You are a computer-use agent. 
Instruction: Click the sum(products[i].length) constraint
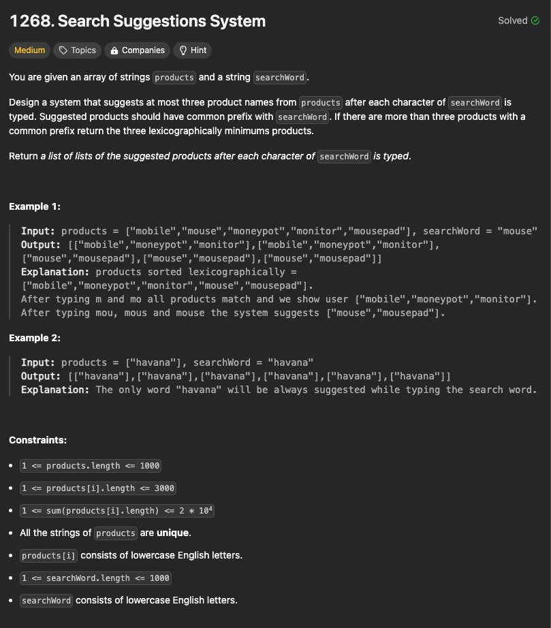117,511
